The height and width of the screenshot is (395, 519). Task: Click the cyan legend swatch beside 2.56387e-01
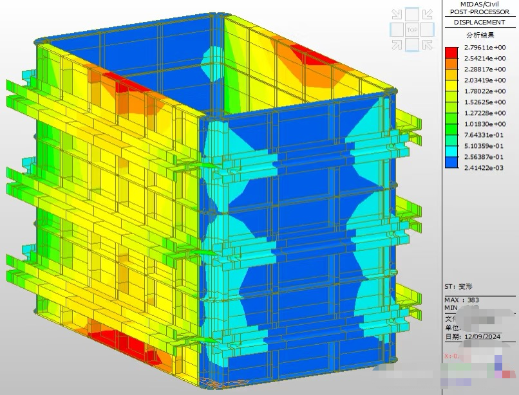tap(451, 151)
